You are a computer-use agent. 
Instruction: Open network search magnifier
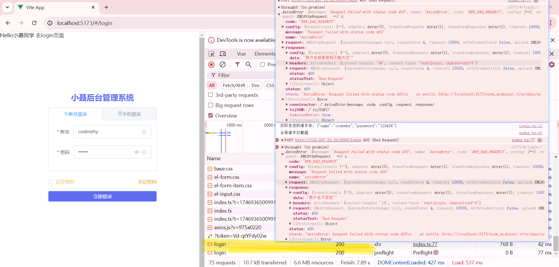click(248, 65)
